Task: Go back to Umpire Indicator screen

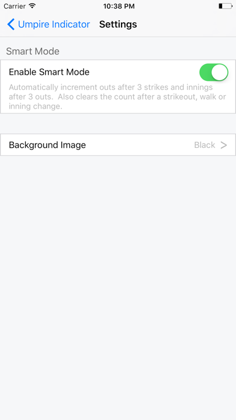Action: [x=48, y=24]
